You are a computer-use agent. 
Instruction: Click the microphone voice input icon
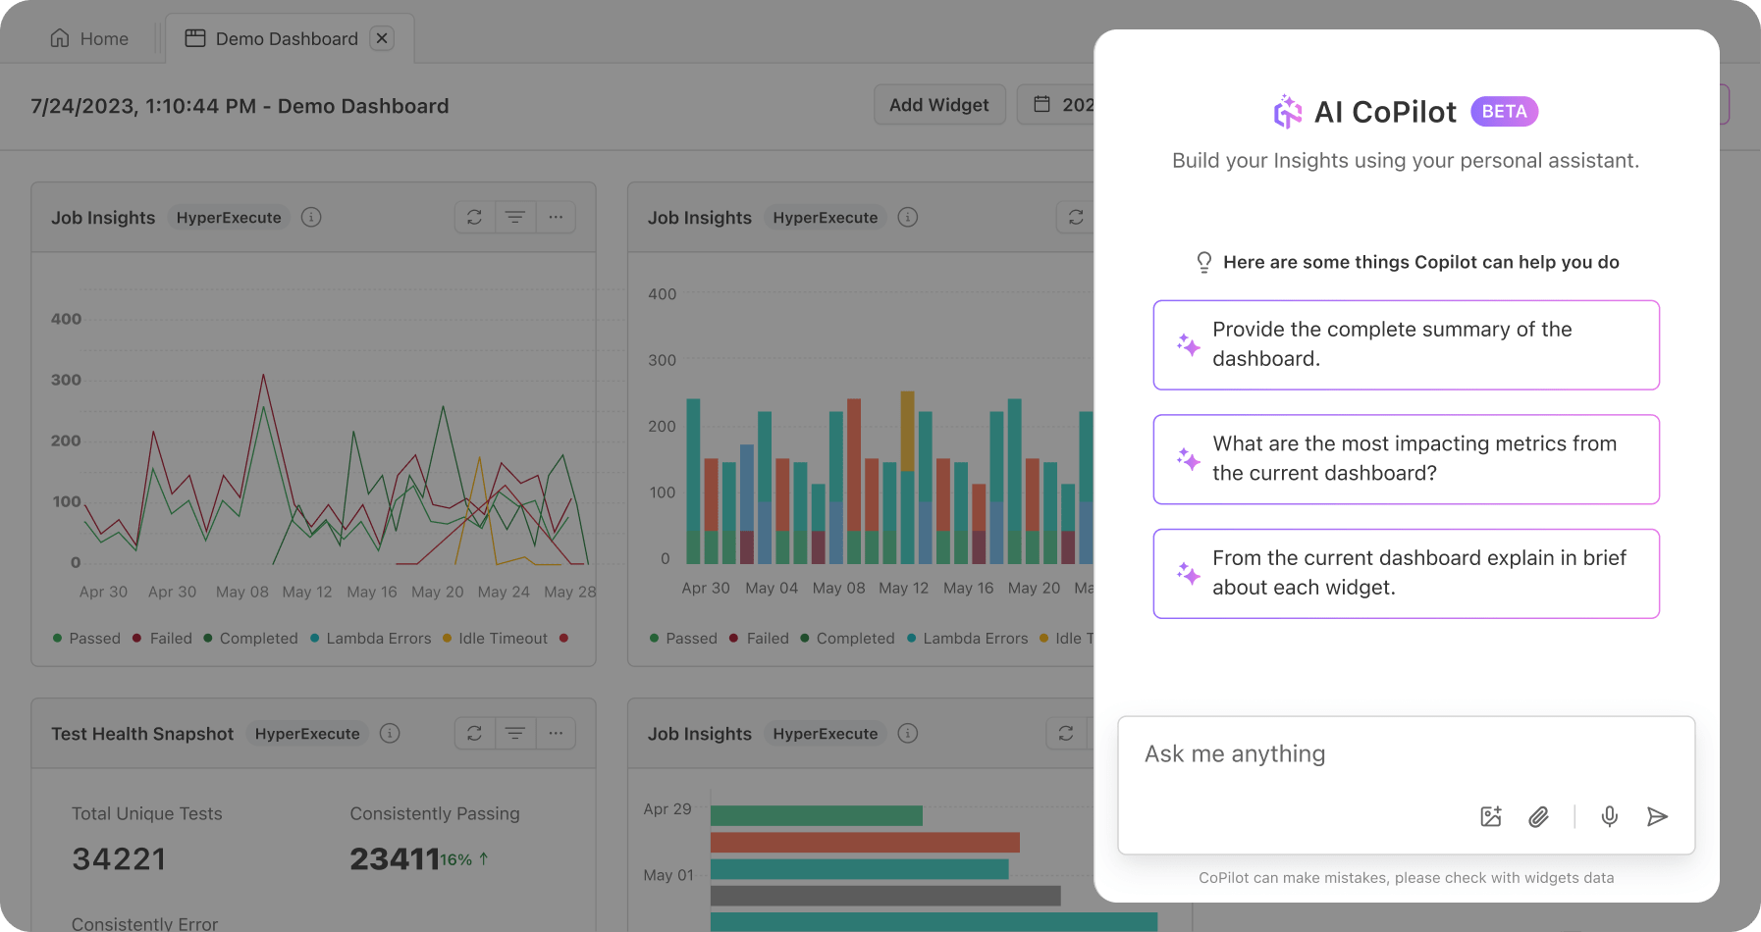(x=1609, y=816)
